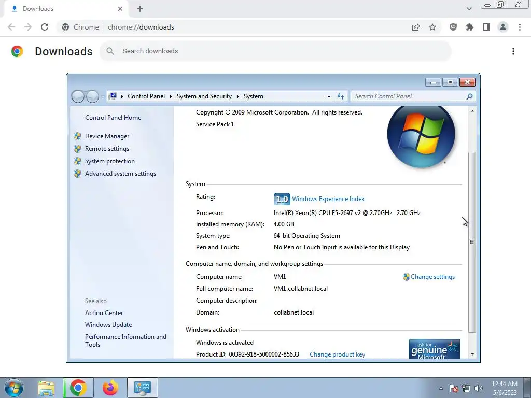Expand the arrow before Control Panel breadcrumb

tap(121, 96)
